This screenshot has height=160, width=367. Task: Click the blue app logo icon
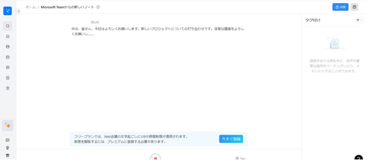click(7, 11)
